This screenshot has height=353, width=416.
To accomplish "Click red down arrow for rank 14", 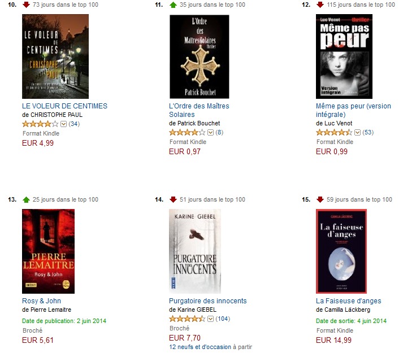I will 173,199.
